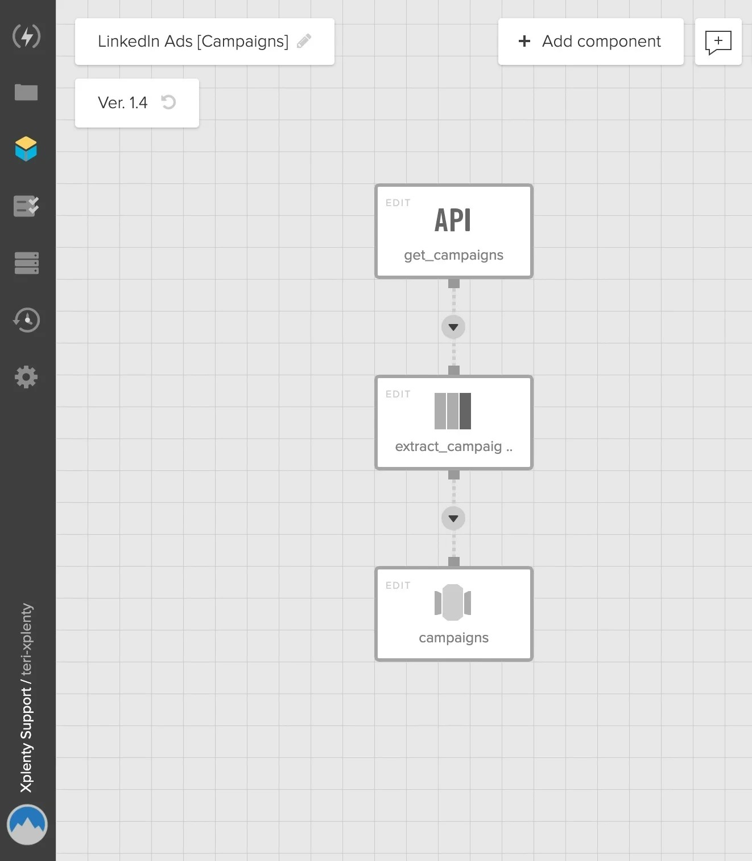Click the LinkedIn Ads [Campaigns] title
The image size is (752, 861).
192,41
